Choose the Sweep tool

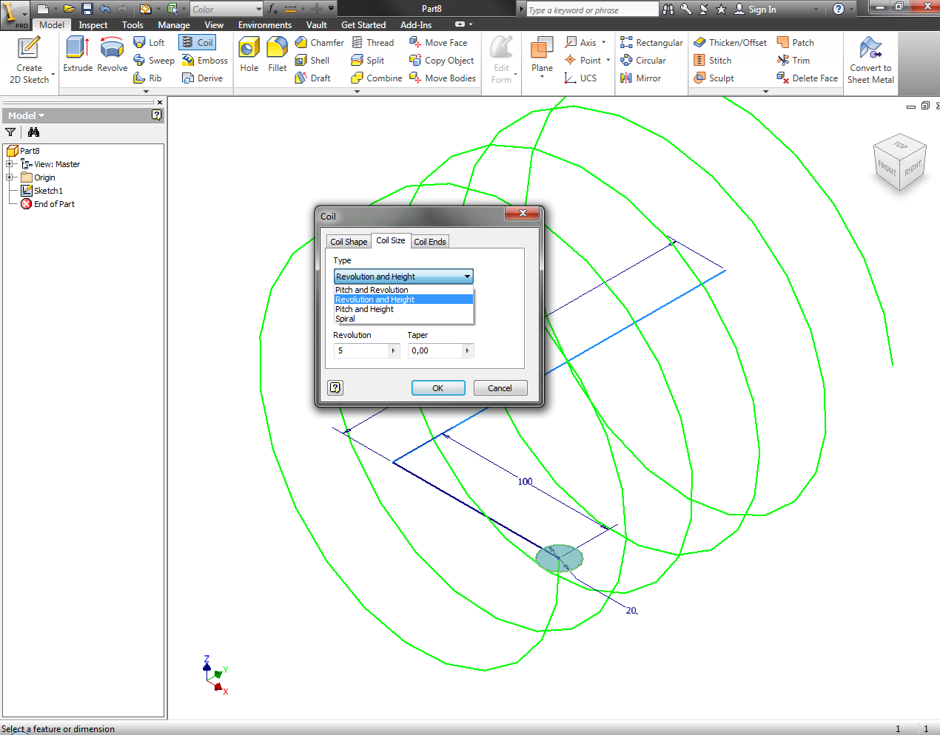point(154,61)
